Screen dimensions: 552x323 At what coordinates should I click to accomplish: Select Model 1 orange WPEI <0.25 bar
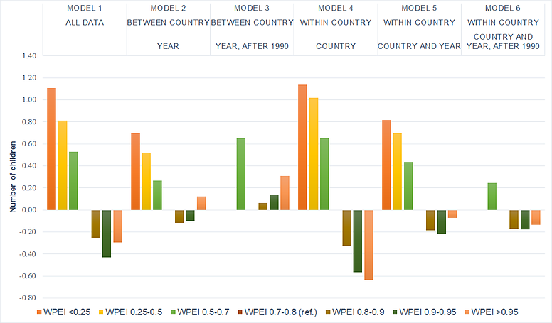[52, 149]
